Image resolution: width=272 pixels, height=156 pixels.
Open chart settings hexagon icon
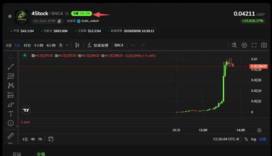(x=244, y=45)
